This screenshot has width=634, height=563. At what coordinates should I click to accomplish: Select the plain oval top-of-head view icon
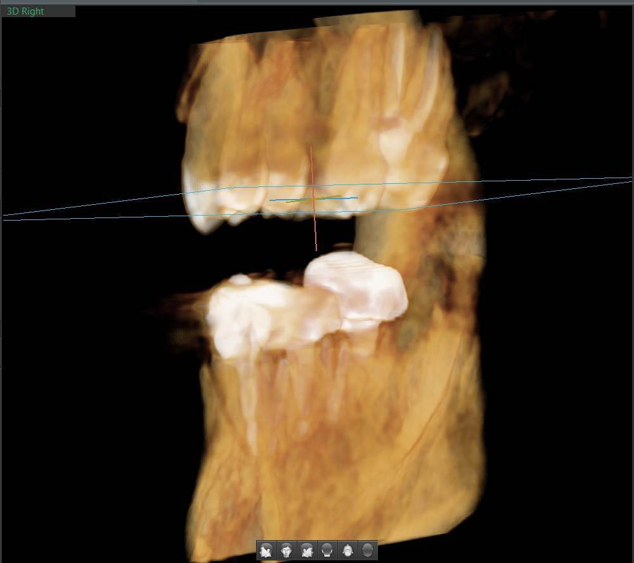(x=368, y=550)
